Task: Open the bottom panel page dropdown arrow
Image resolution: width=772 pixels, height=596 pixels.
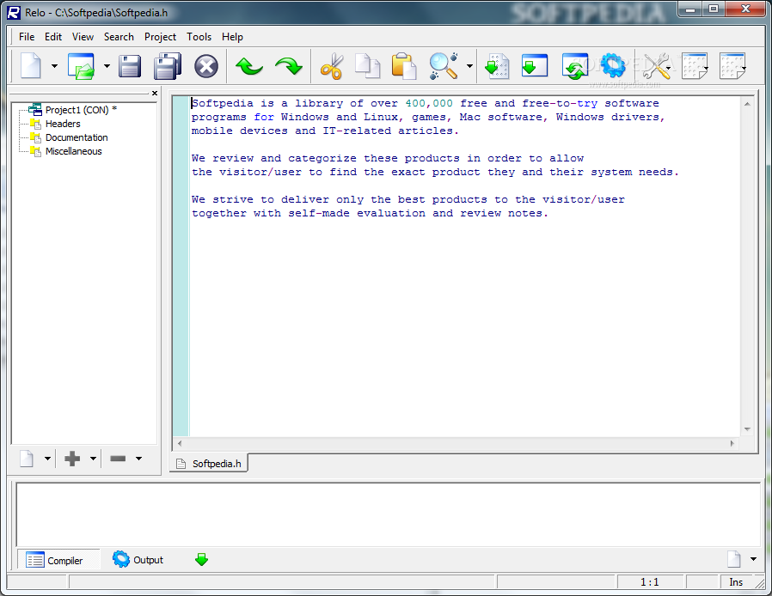Action: pos(753,559)
